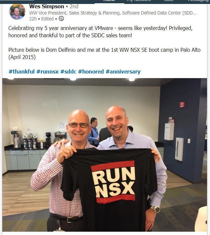
Task: Open the Messaging tab
Action: (198, 1)
